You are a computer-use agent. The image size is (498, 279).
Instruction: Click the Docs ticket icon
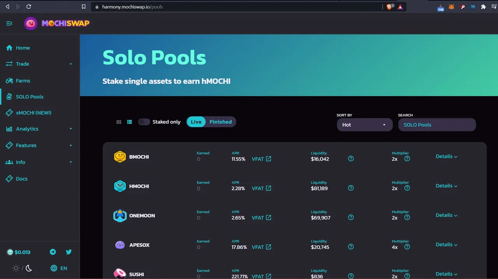pyautogui.click(x=9, y=178)
